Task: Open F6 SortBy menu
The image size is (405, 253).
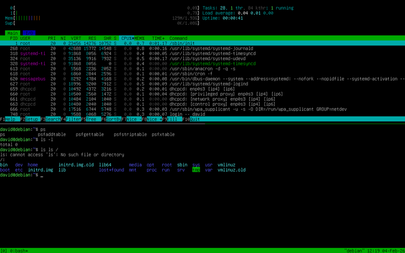Action: [x=111, y=119]
